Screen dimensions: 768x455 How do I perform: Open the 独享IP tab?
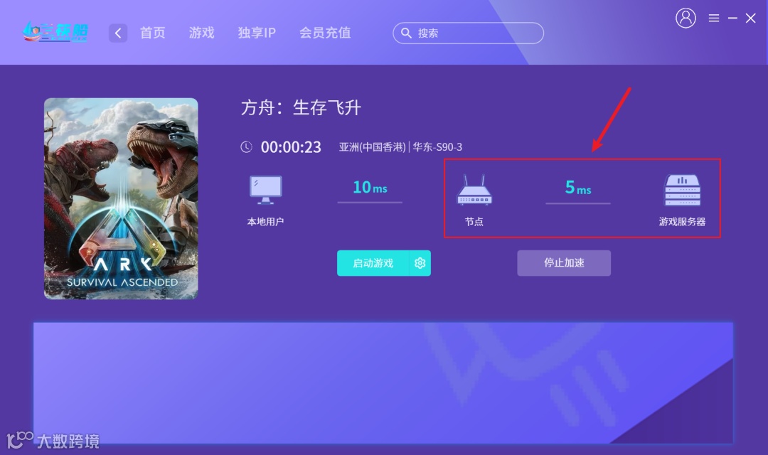[257, 33]
